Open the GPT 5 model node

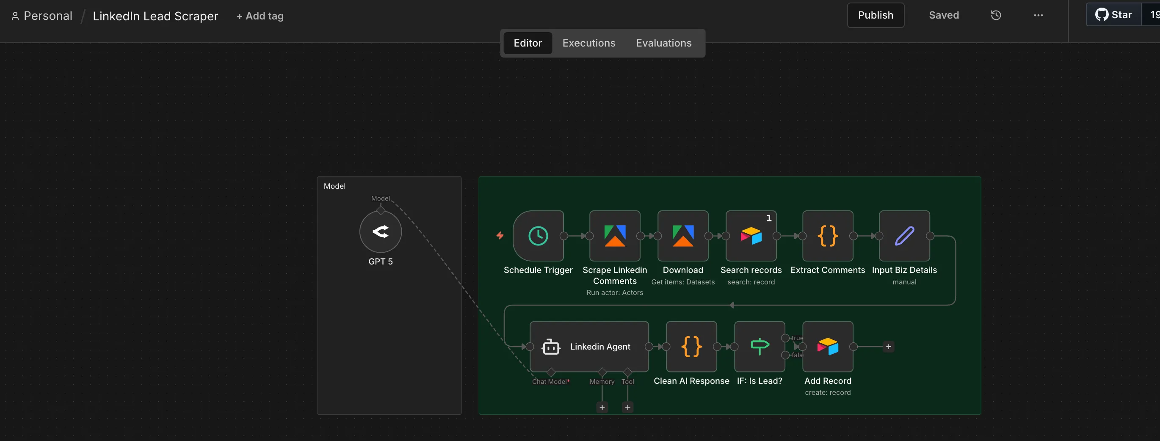(x=381, y=232)
